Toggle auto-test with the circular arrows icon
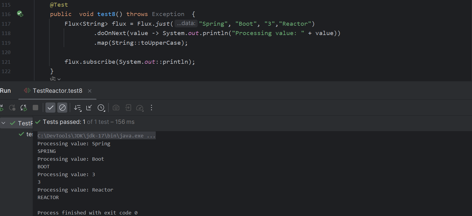This screenshot has width=472, height=216. pos(24,108)
